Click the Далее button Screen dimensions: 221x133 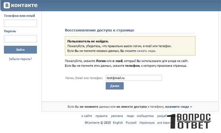pos(115,86)
